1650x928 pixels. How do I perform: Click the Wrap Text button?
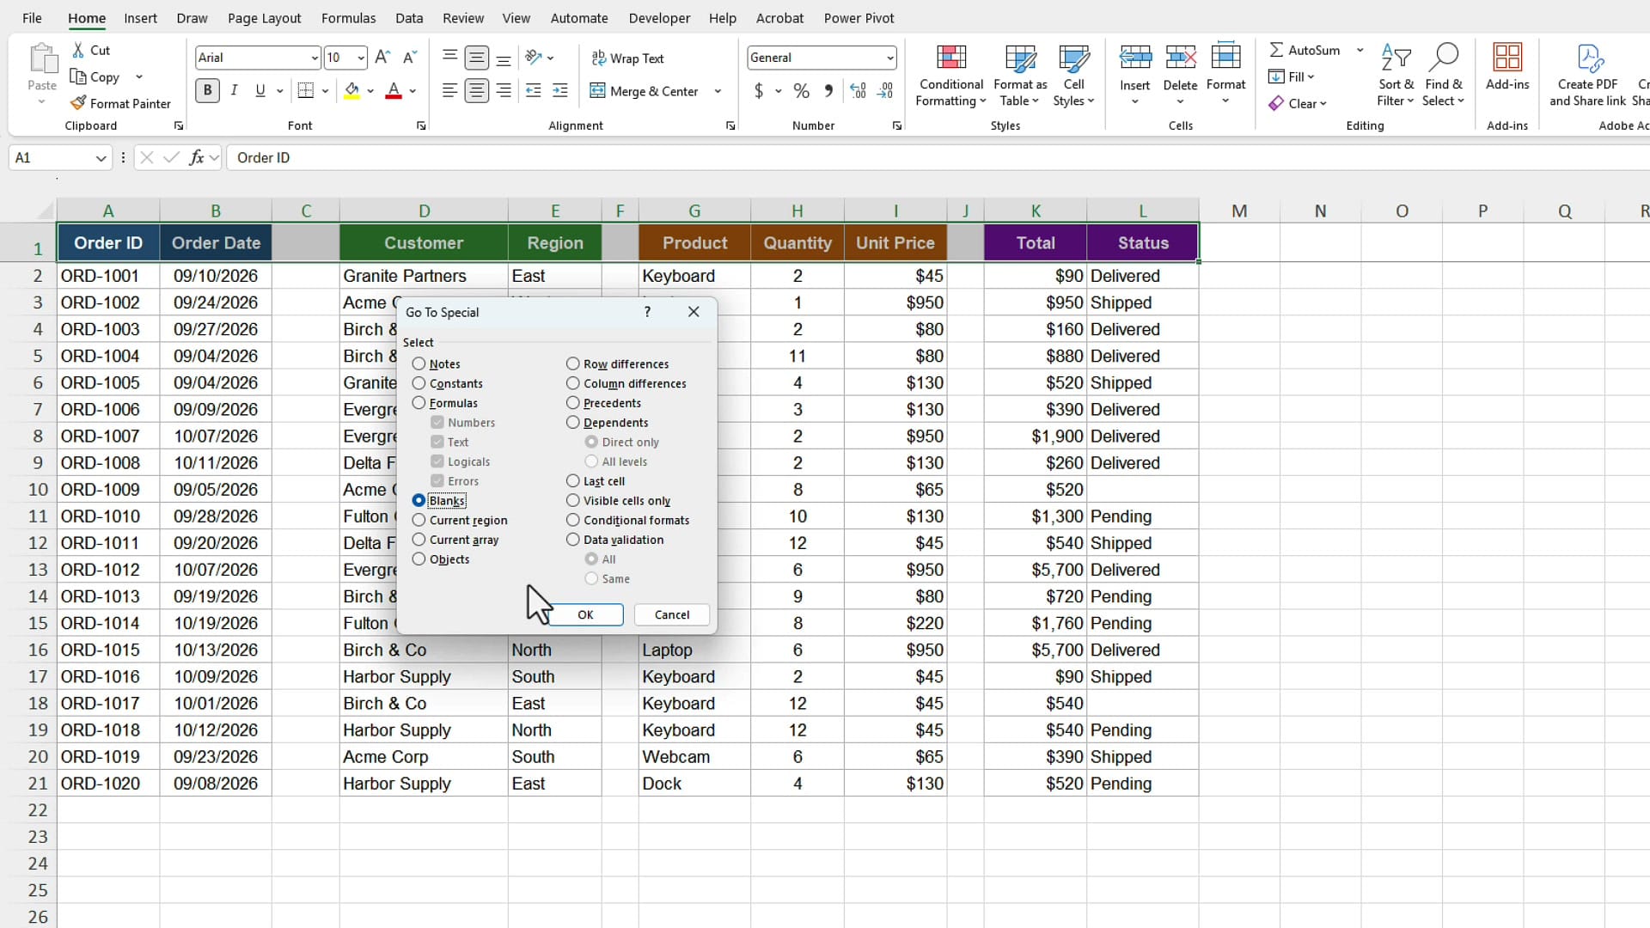click(x=627, y=58)
